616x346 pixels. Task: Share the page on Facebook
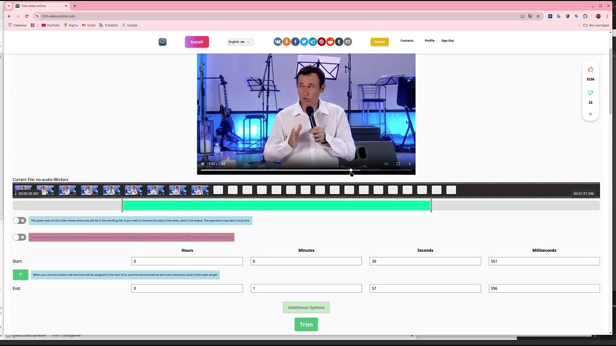(295, 42)
